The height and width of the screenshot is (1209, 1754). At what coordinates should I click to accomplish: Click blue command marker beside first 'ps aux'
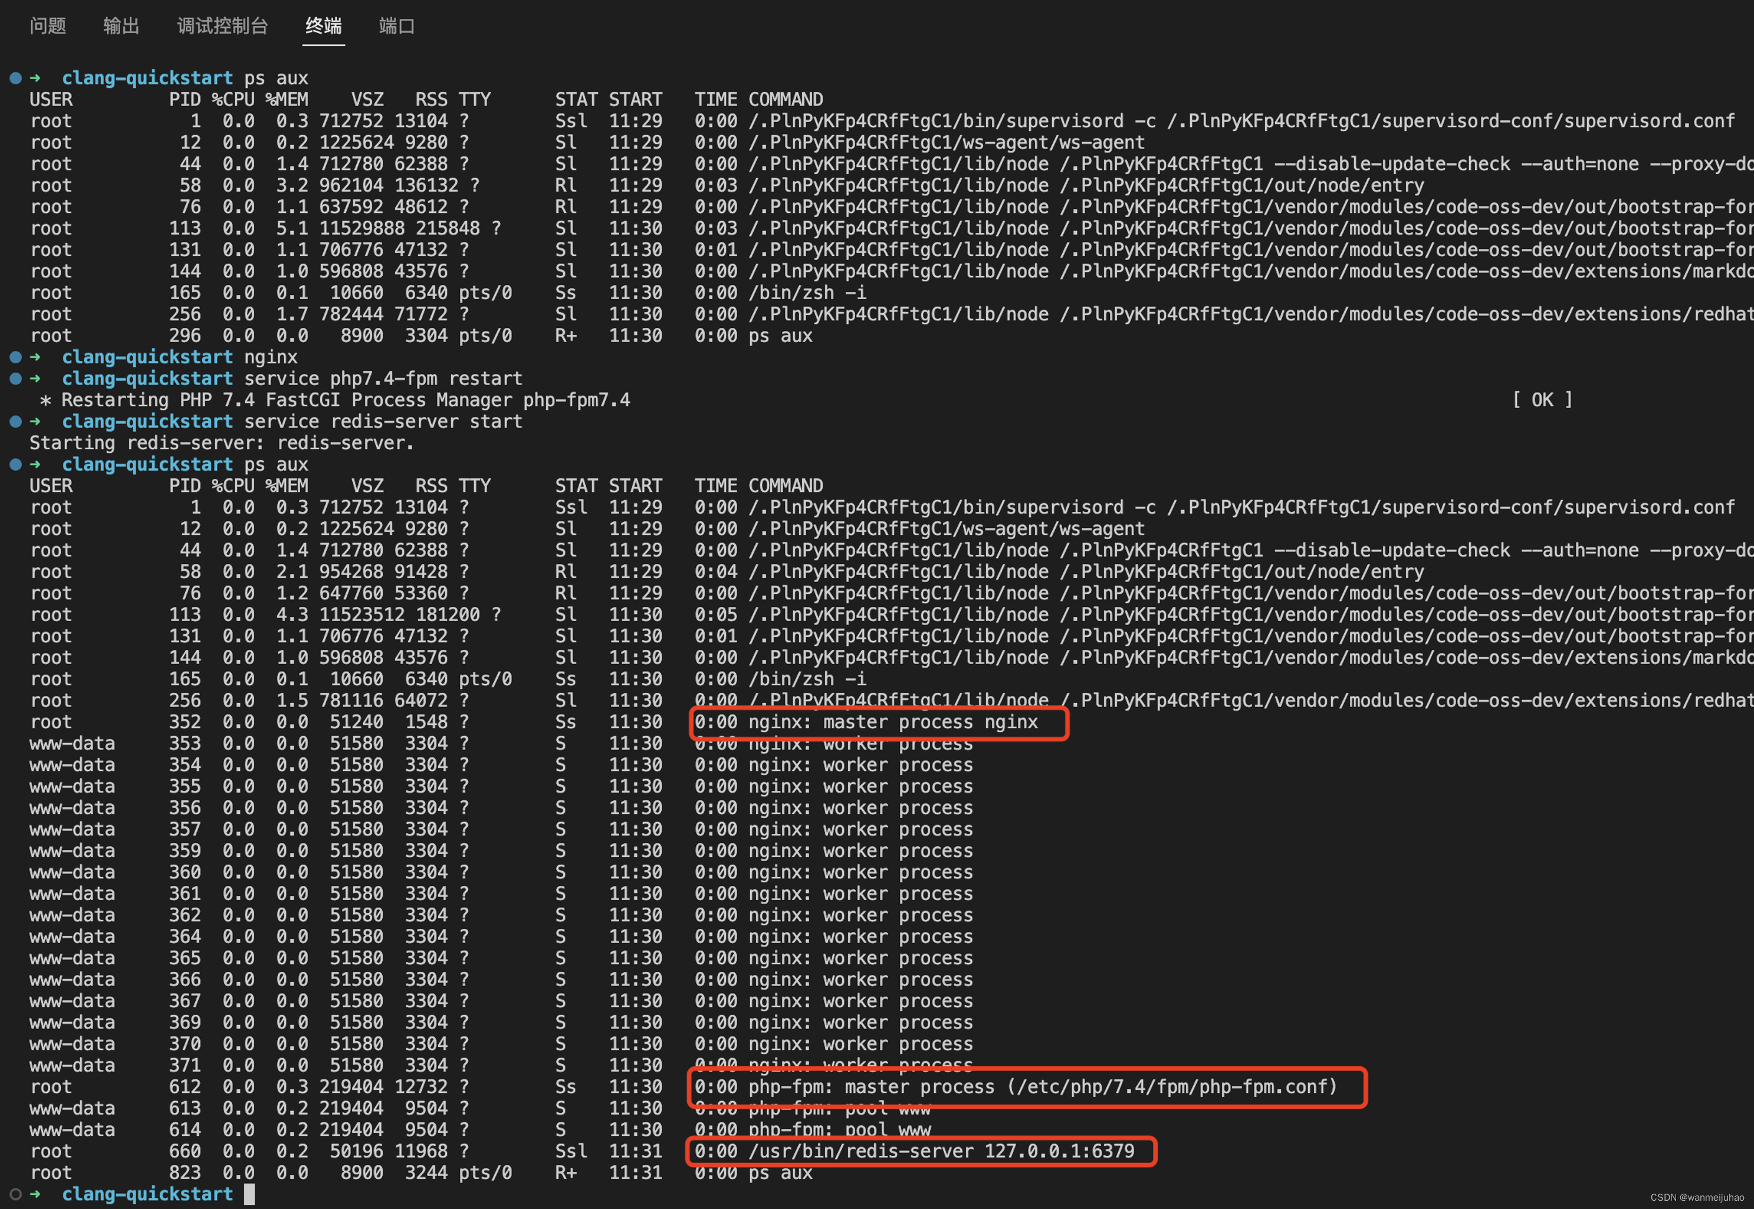(x=15, y=77)
